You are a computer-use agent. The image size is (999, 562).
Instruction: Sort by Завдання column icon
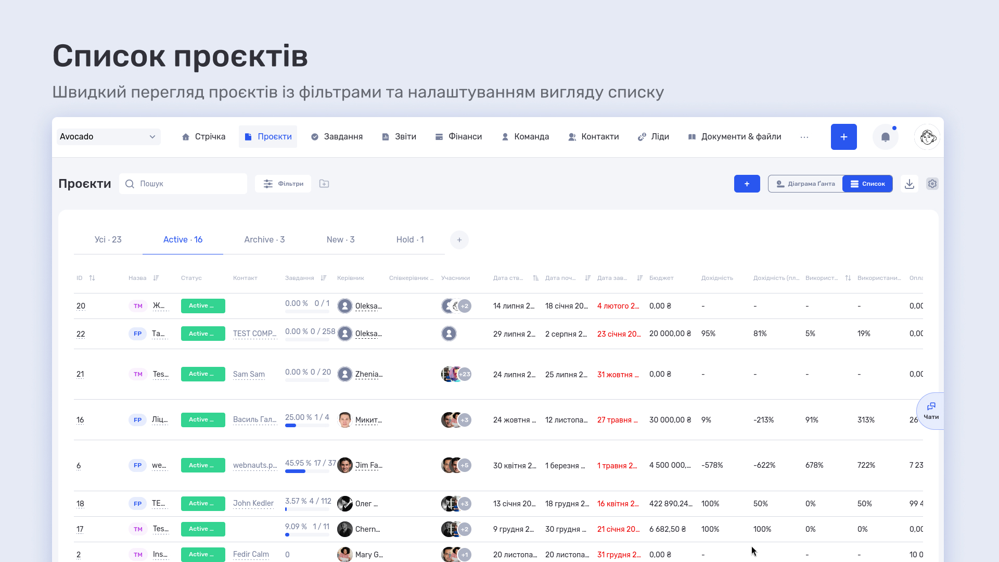(323, 278)
